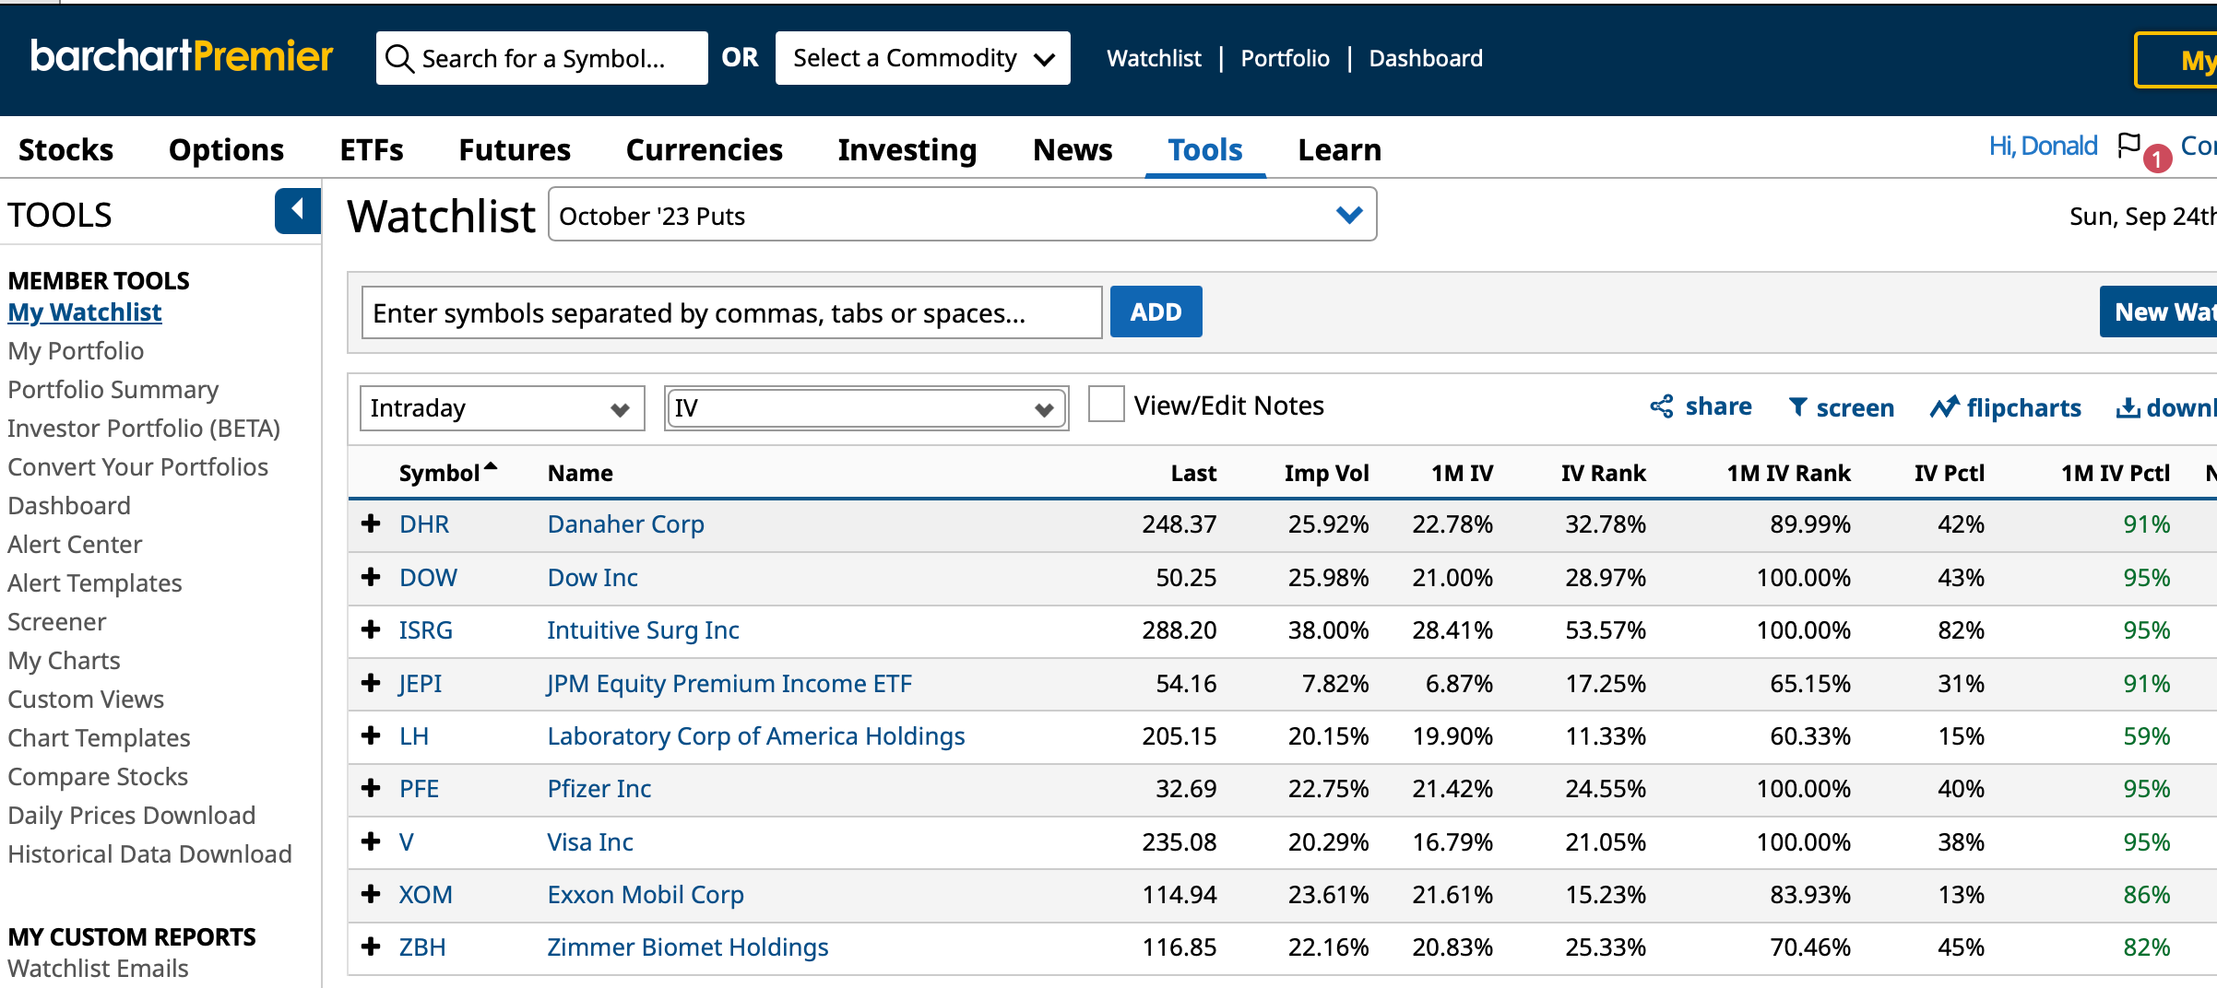2217x988 pixels.
Task: Sort by the Imp Vol column header
Action: pyautogui.click(x=1326, y=473)
